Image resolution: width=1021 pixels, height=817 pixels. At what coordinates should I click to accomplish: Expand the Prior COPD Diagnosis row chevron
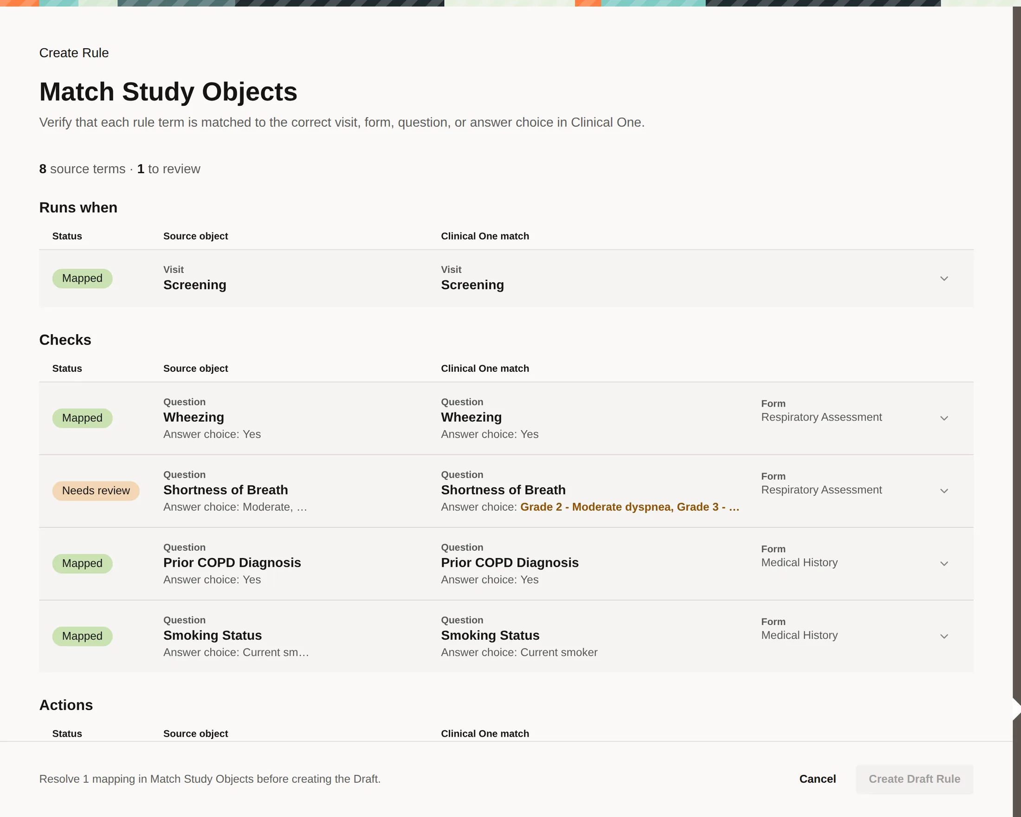[944, 564]
